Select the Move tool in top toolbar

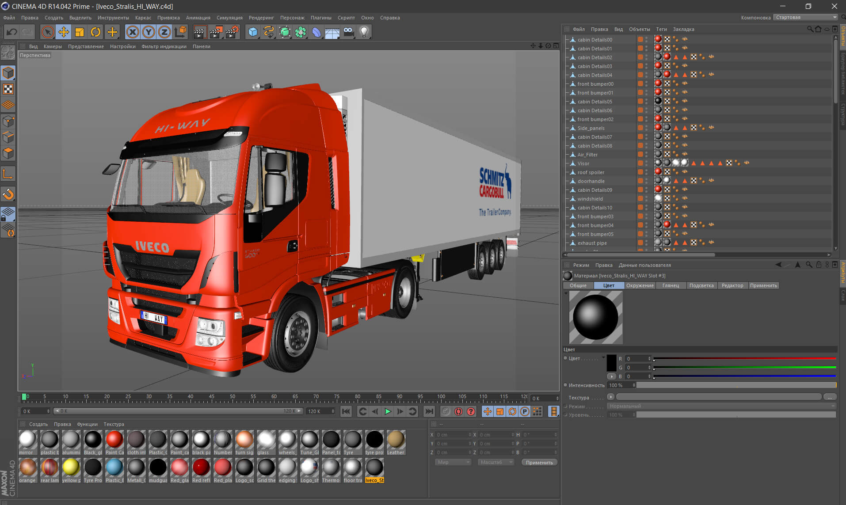(64, 32)
